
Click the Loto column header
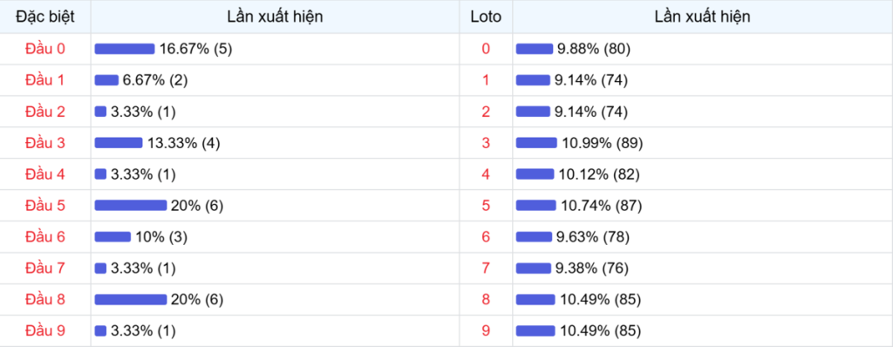(486, 17)
